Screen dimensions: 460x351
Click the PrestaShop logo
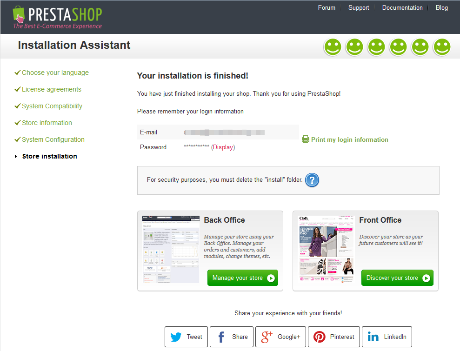(x=58, y=17)
